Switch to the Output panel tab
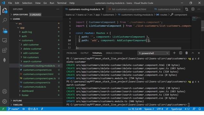This screenshot has height=115, width=204. 84,53
